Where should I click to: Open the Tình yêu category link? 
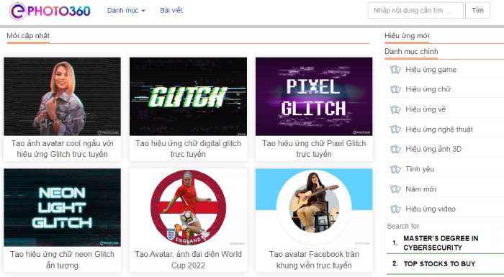click(x=420, y=169)
